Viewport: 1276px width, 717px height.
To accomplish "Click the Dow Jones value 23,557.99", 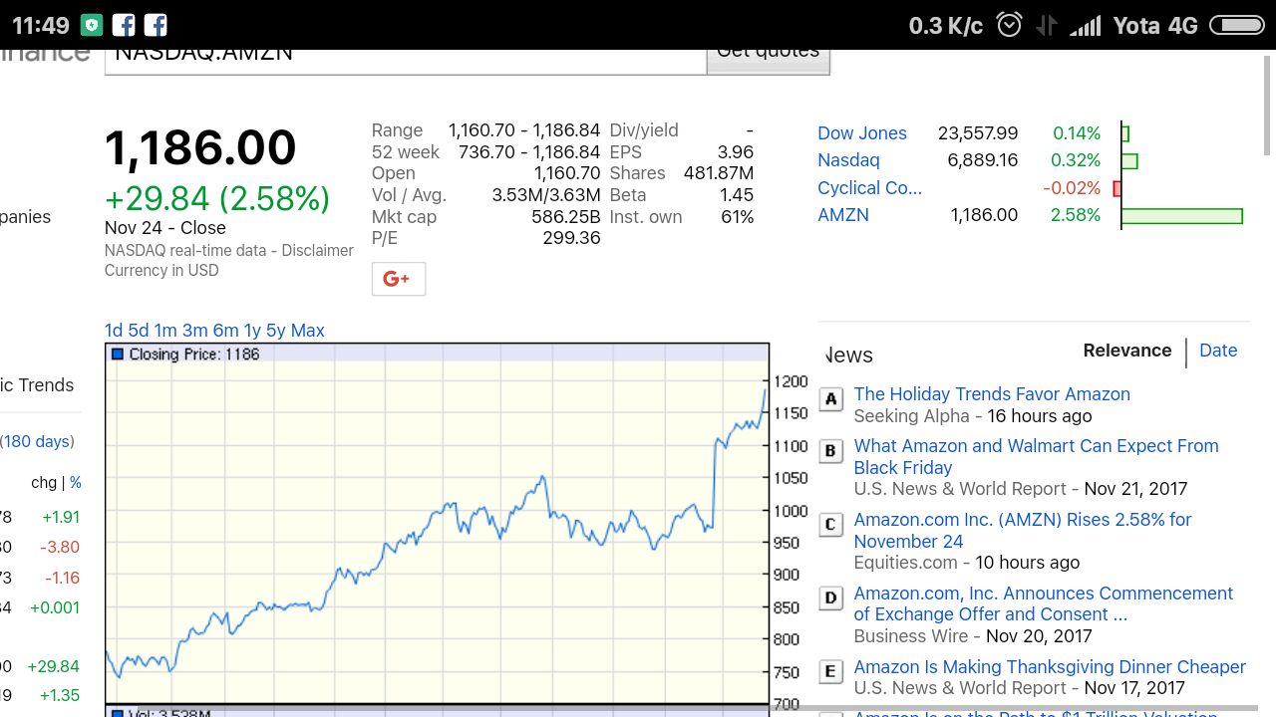I will coord(978,133).
